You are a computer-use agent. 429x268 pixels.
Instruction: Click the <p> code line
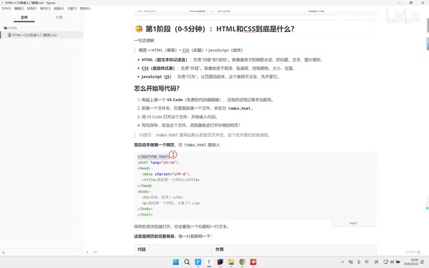[x=171, y=203]
